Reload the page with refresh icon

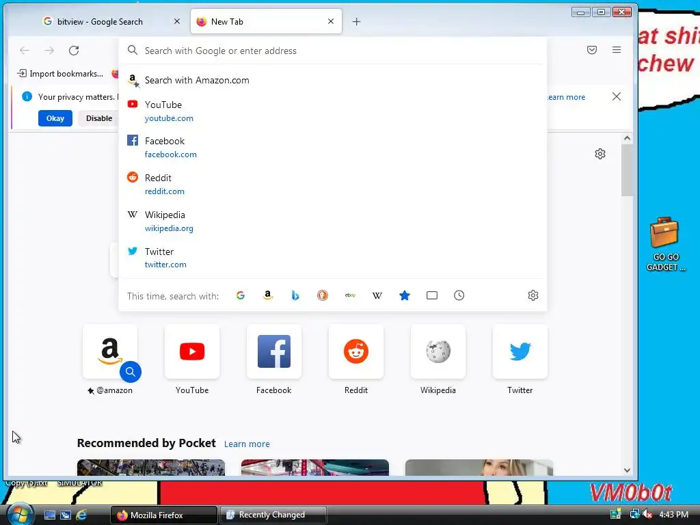point(74,51)
